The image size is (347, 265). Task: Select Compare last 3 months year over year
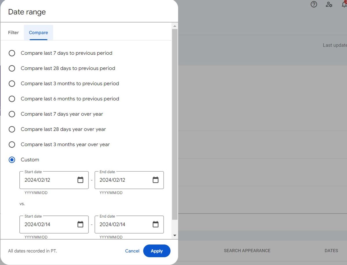[12, 145]
